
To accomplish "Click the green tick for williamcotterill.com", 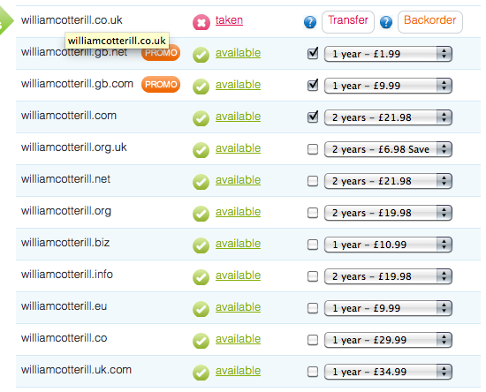I will click(201, 118).
